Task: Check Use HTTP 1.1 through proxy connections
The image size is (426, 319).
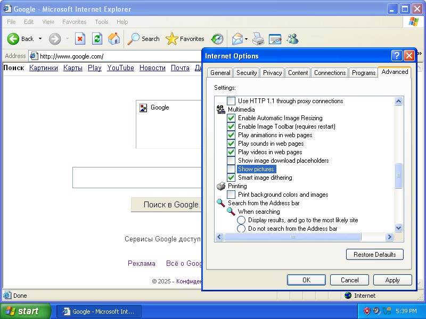Action: [231, 101]
